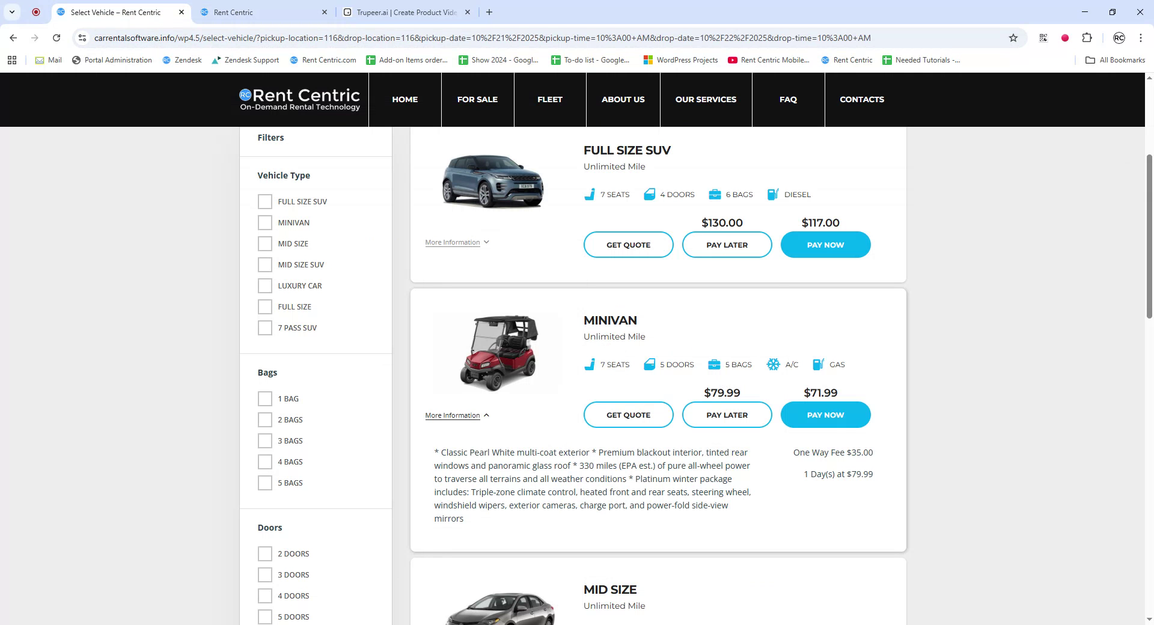Click the seats icon on Minivan listing
1154x625 pixels.
pyautogui.click(x=590, y=365)
